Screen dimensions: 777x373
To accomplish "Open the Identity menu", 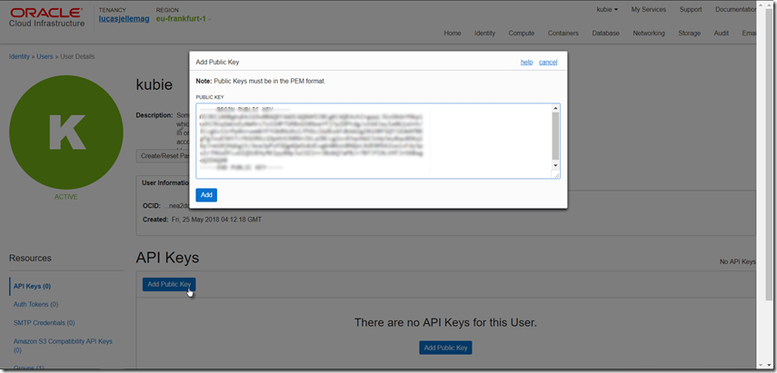I will 484,34.
